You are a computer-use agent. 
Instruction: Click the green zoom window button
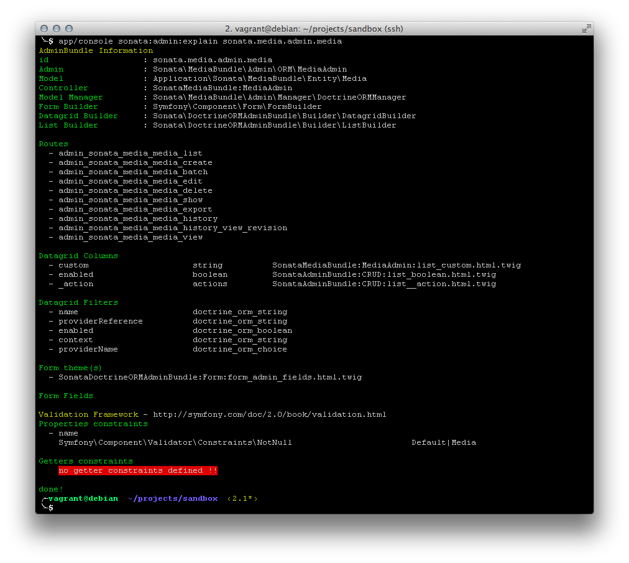[69, 29]
